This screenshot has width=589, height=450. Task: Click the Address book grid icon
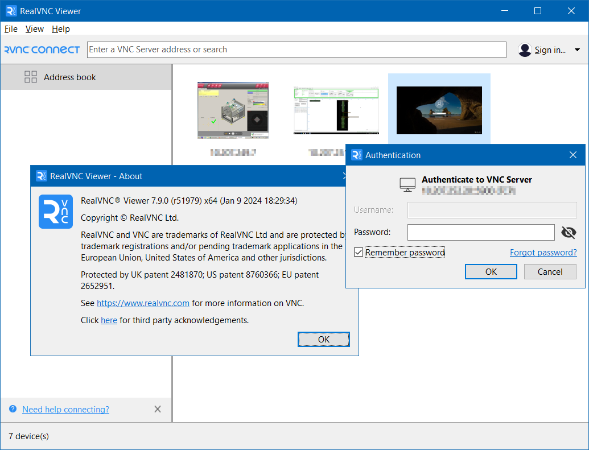click(31, 77)
